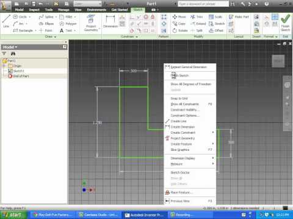The width and height of the screenshot is (293, 219).
Task: Switch to the View ribbon tab
Action: click(x=78, y=10)
